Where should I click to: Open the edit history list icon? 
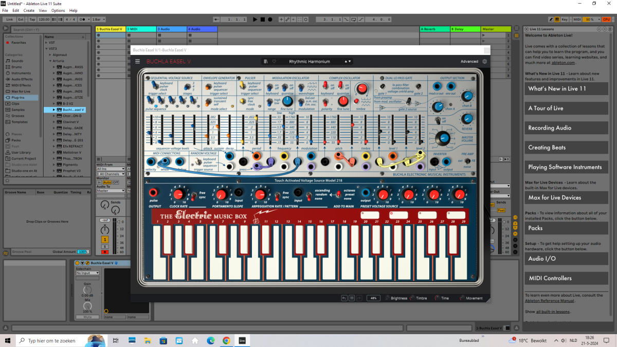click(352, 298)
